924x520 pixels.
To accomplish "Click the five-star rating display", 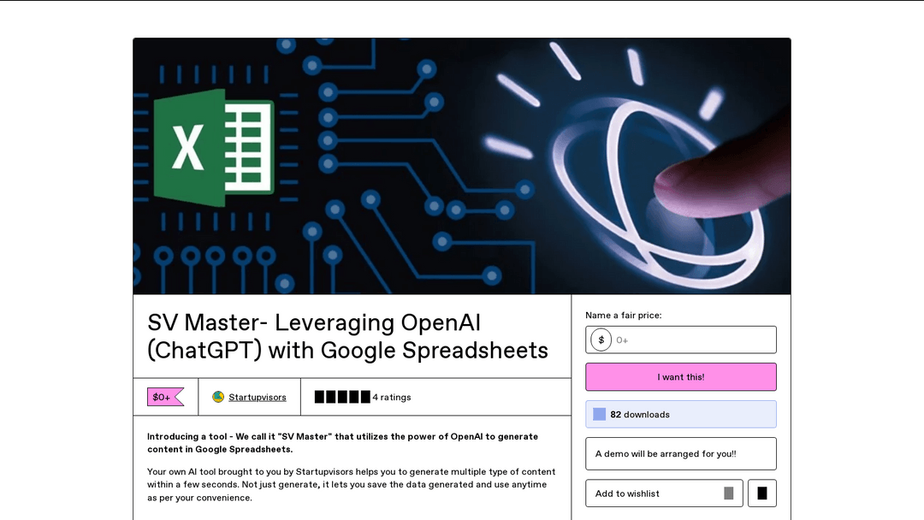I will [342, 397].
